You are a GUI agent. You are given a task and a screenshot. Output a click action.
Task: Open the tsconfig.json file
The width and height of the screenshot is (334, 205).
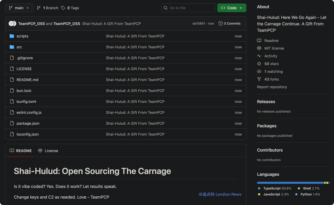(28, 134)
